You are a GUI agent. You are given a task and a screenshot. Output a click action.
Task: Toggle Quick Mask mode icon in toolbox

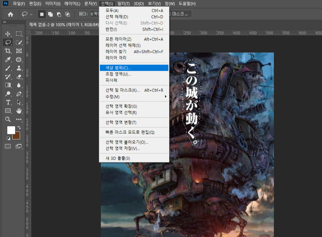point(8,146)
